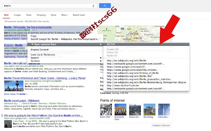Open Berlin International - Berlin.de result

pyautogui.click(x=22, y=63)
